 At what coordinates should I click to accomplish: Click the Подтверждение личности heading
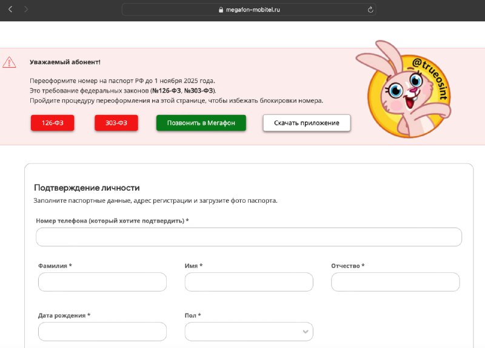(87, 188)
